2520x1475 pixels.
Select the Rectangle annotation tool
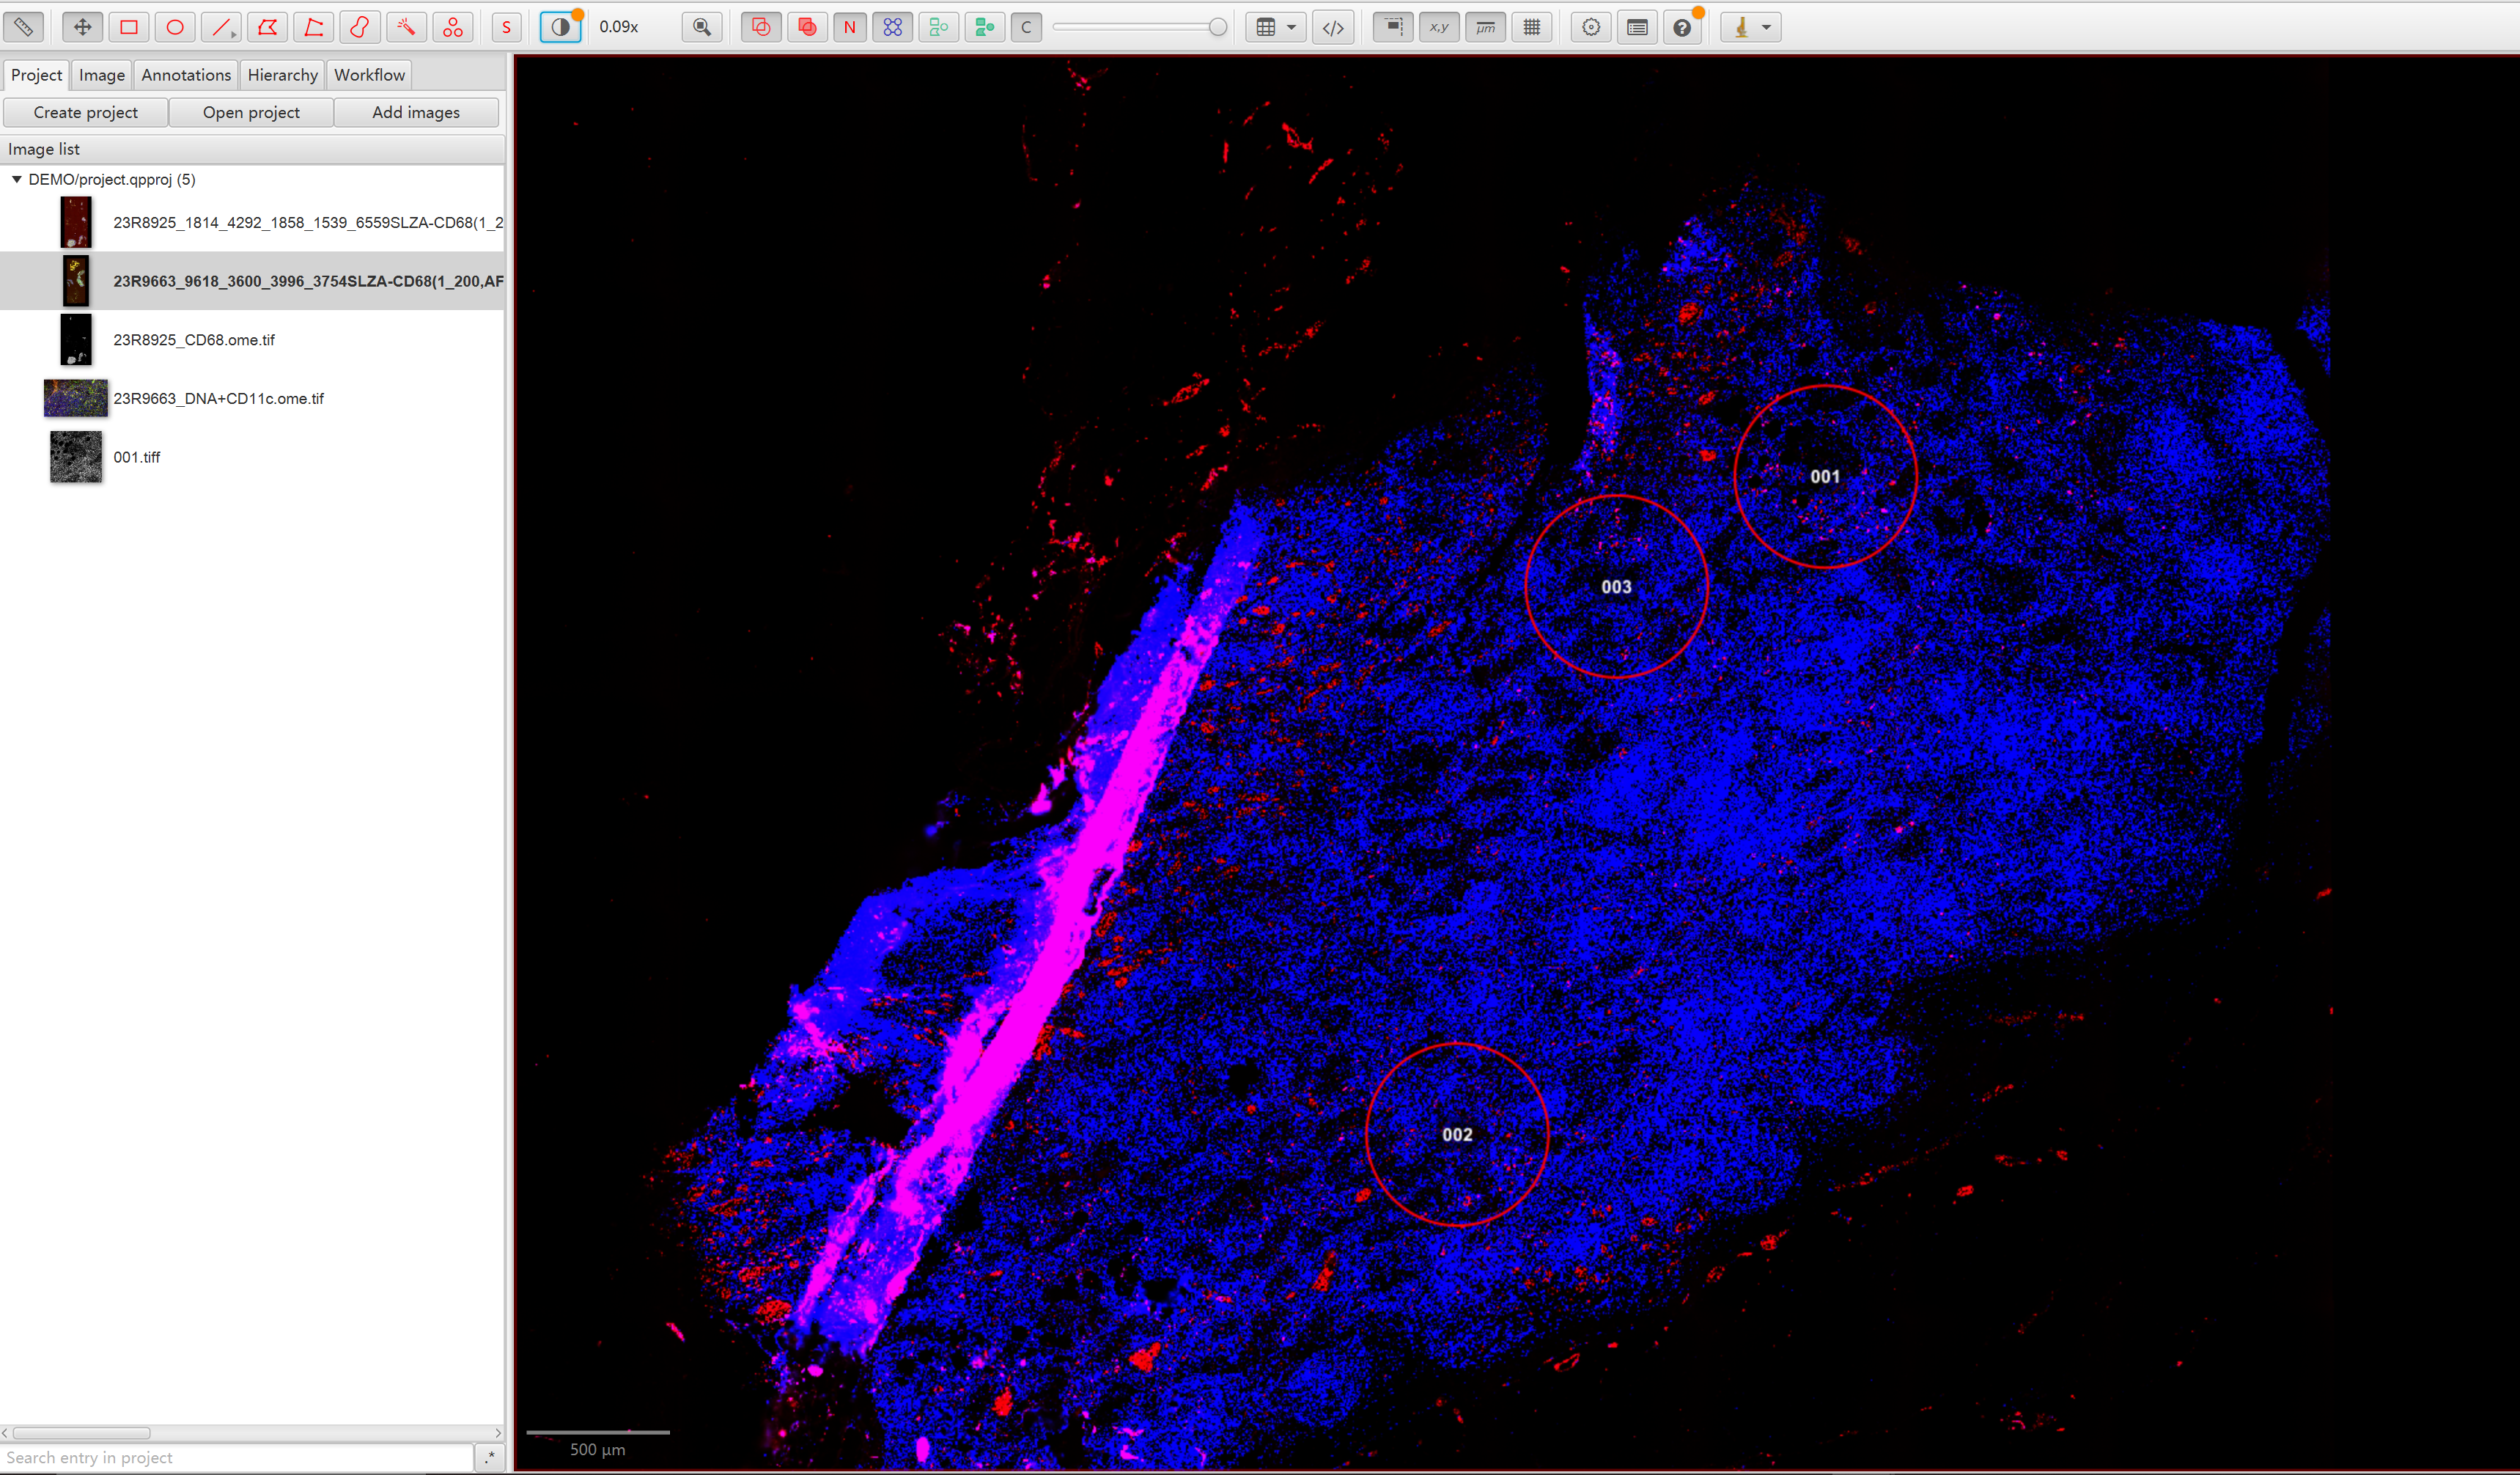coord(129,27)
